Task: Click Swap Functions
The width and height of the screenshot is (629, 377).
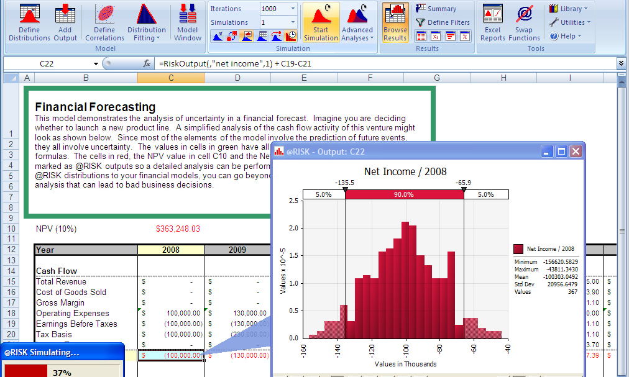Action: point(524,22)
